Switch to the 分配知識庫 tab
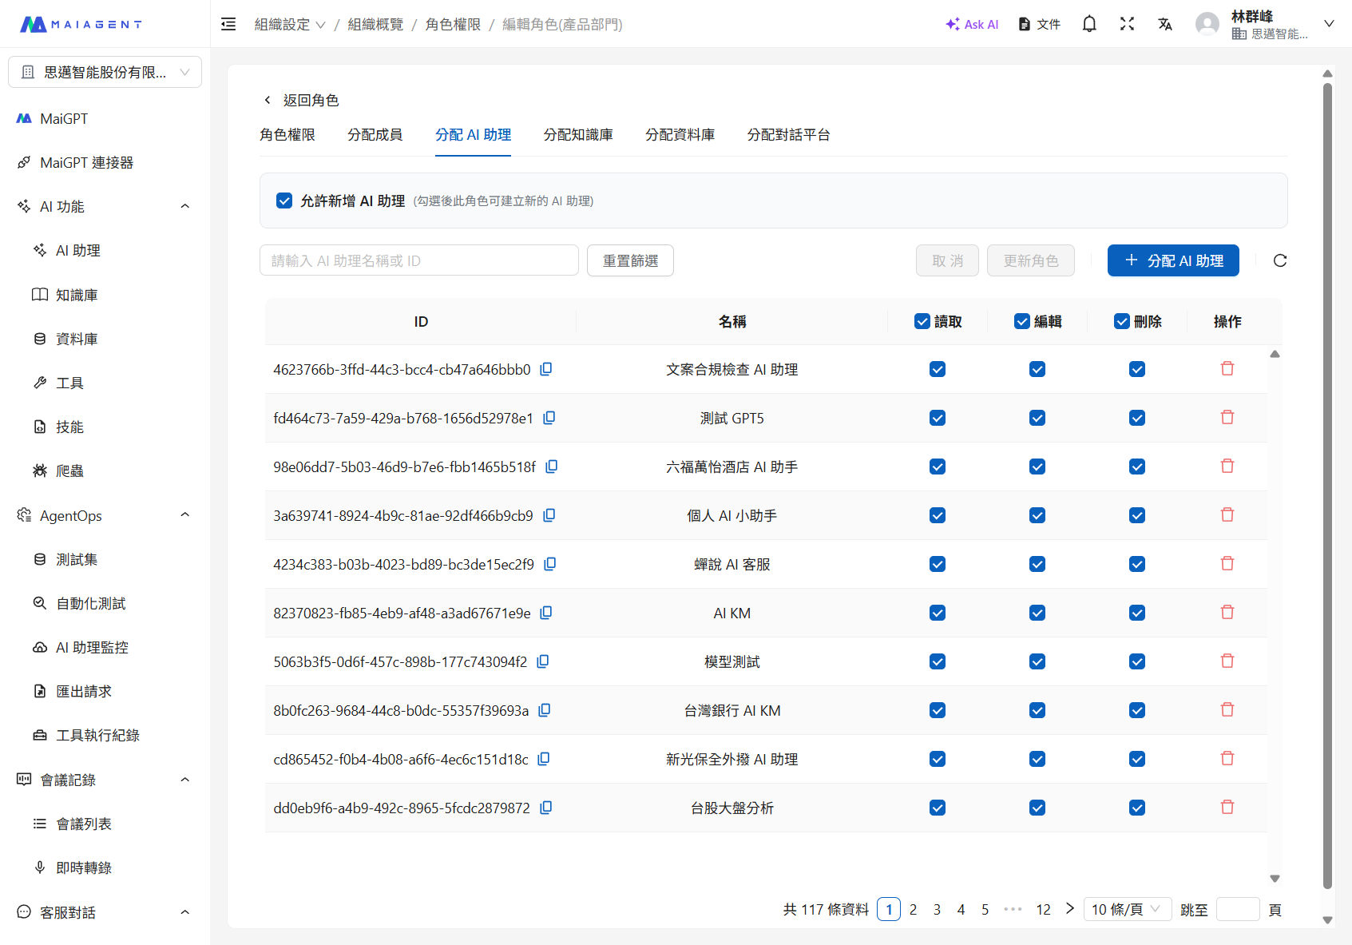The image size is (1352, 945). pyautogui.click(x=578, y=135)
